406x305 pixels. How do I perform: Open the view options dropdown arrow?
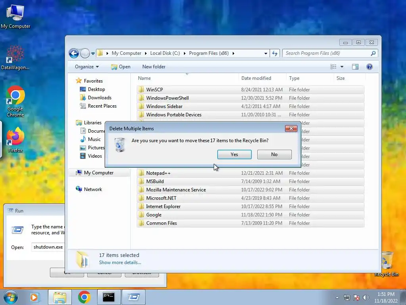click(342, 67)
